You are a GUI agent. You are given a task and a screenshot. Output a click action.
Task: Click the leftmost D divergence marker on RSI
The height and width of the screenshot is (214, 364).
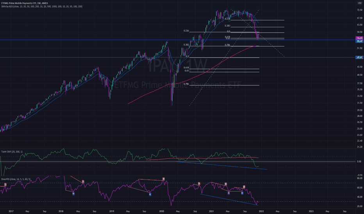(5, 184)
